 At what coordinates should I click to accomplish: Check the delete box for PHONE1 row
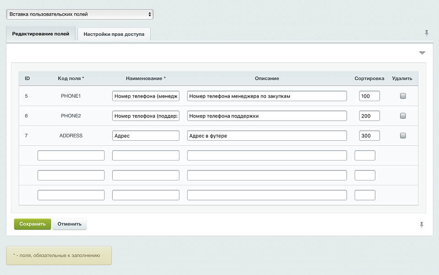tap(403, 96)
